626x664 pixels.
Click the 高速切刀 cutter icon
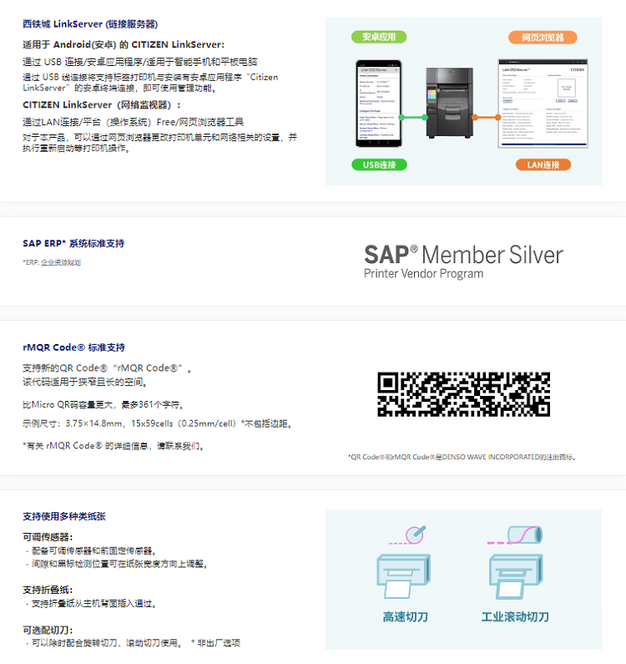(x=404, y=576)
